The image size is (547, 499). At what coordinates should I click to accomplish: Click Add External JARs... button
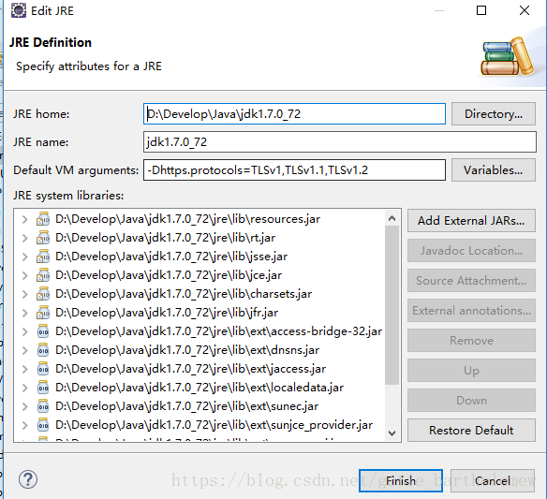(471, 221)
